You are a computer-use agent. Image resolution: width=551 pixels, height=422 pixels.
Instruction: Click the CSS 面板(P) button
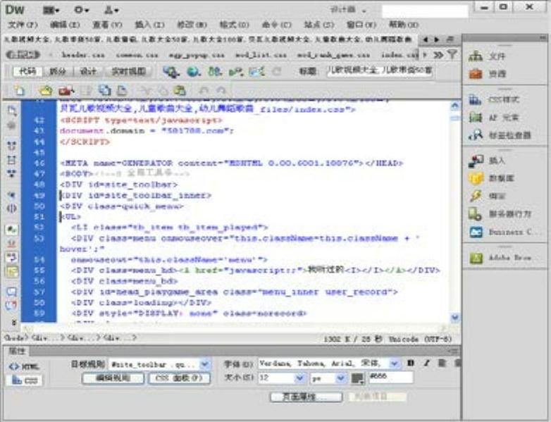pyautogui.click(x=179, y=378)
